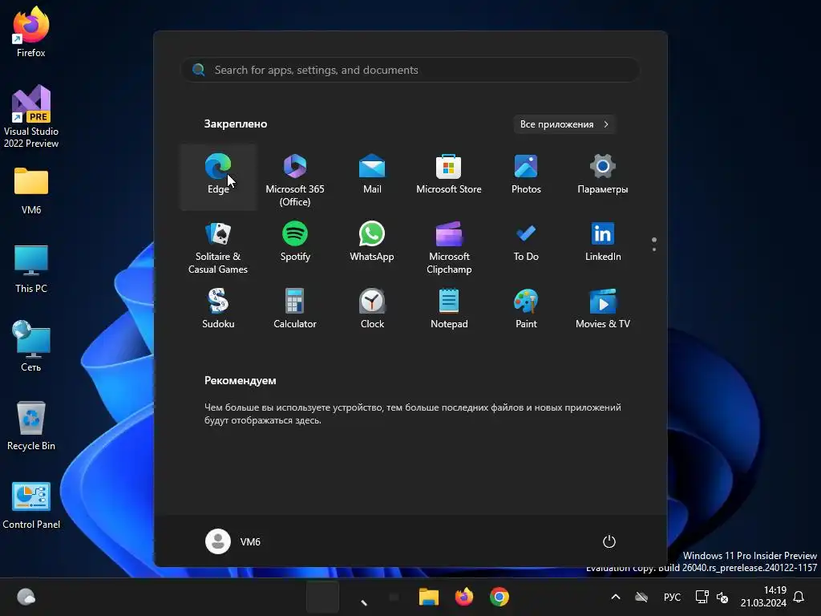Screen dimensions: 821x616
Task: Select Visual Studio 2022 Preview shortcut
Action: pos(31,116)
